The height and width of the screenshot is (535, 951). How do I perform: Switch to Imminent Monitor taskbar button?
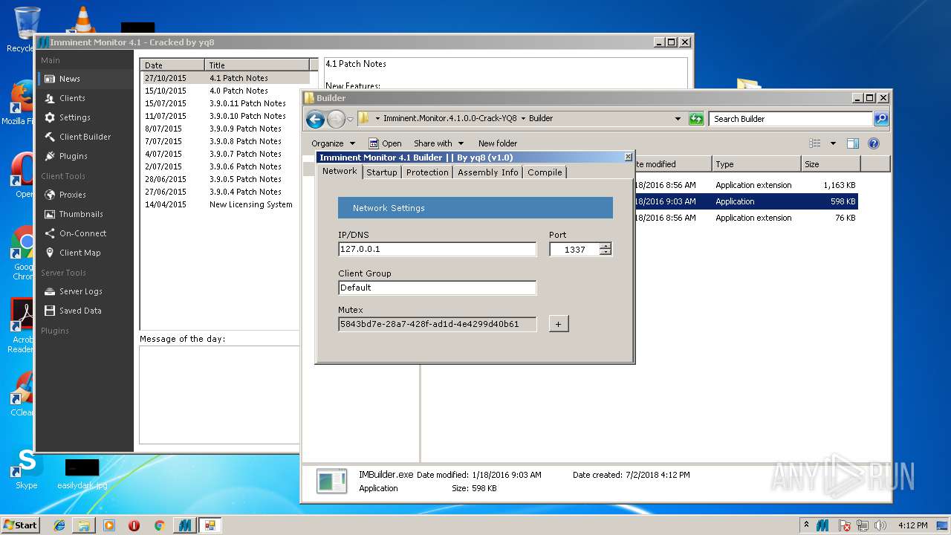click(x=184, y=525)
